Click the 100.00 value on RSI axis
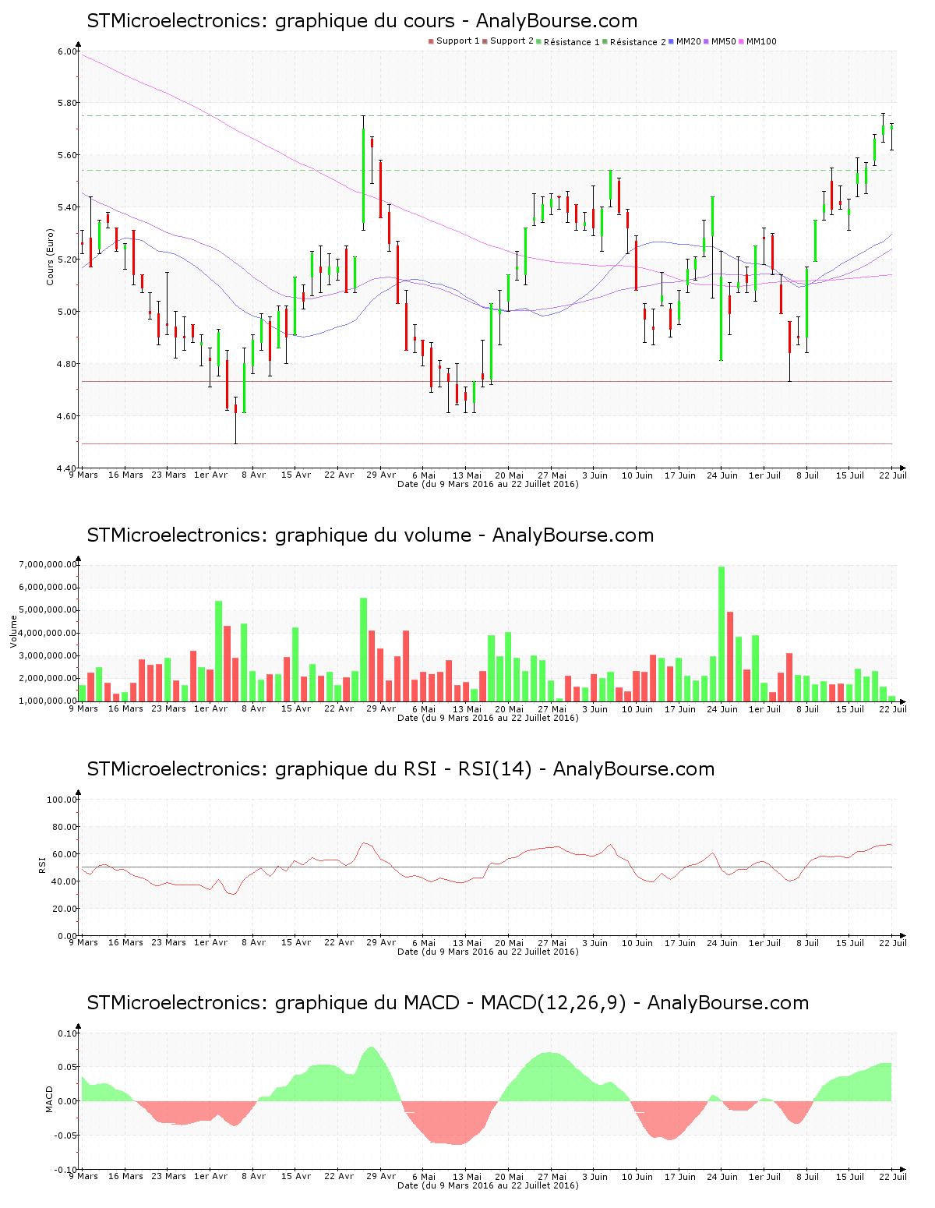935x1208 pixels. 62,800
